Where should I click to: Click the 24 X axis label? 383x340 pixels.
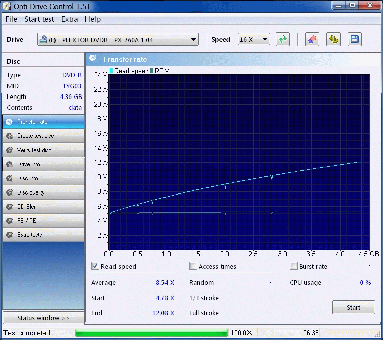tap(100, 75)
